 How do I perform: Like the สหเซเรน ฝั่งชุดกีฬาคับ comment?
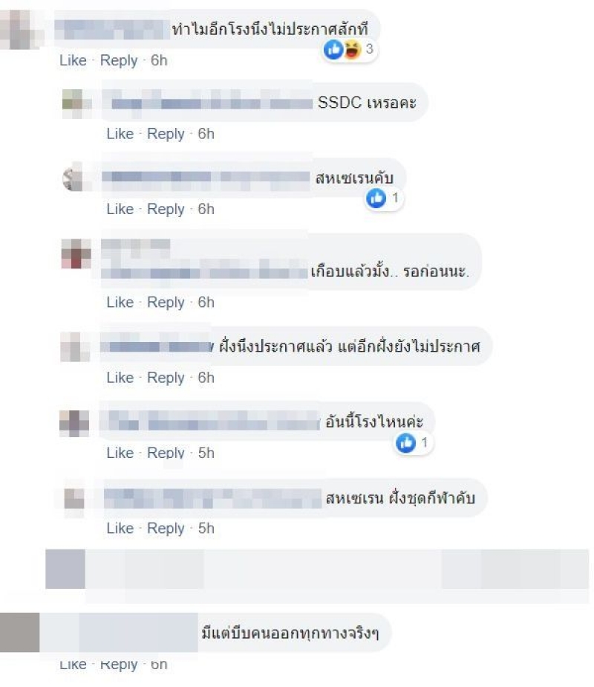[x=120, y=528]
